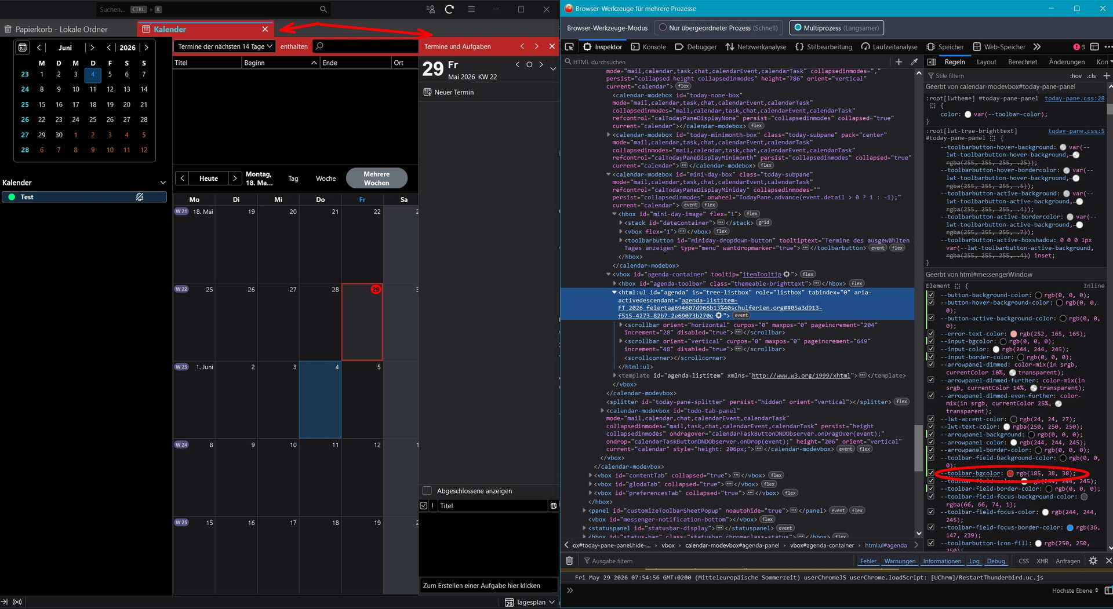Toggle the Test calendar visibility dot

click(x=12, y=197)
